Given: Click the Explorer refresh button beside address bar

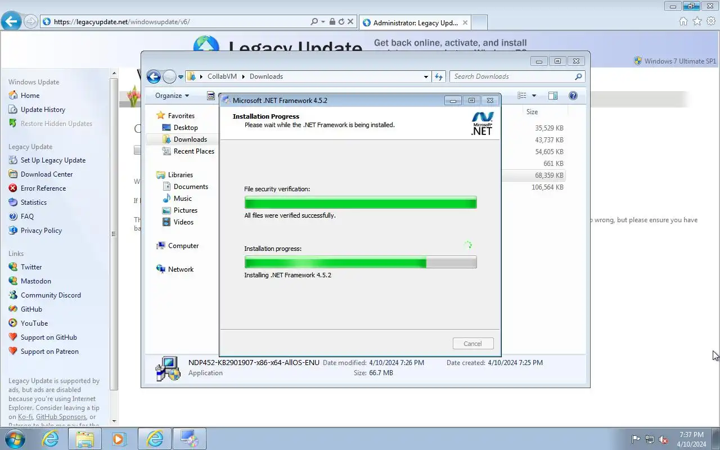Looking at the screenshot, I should click(439, 76).
